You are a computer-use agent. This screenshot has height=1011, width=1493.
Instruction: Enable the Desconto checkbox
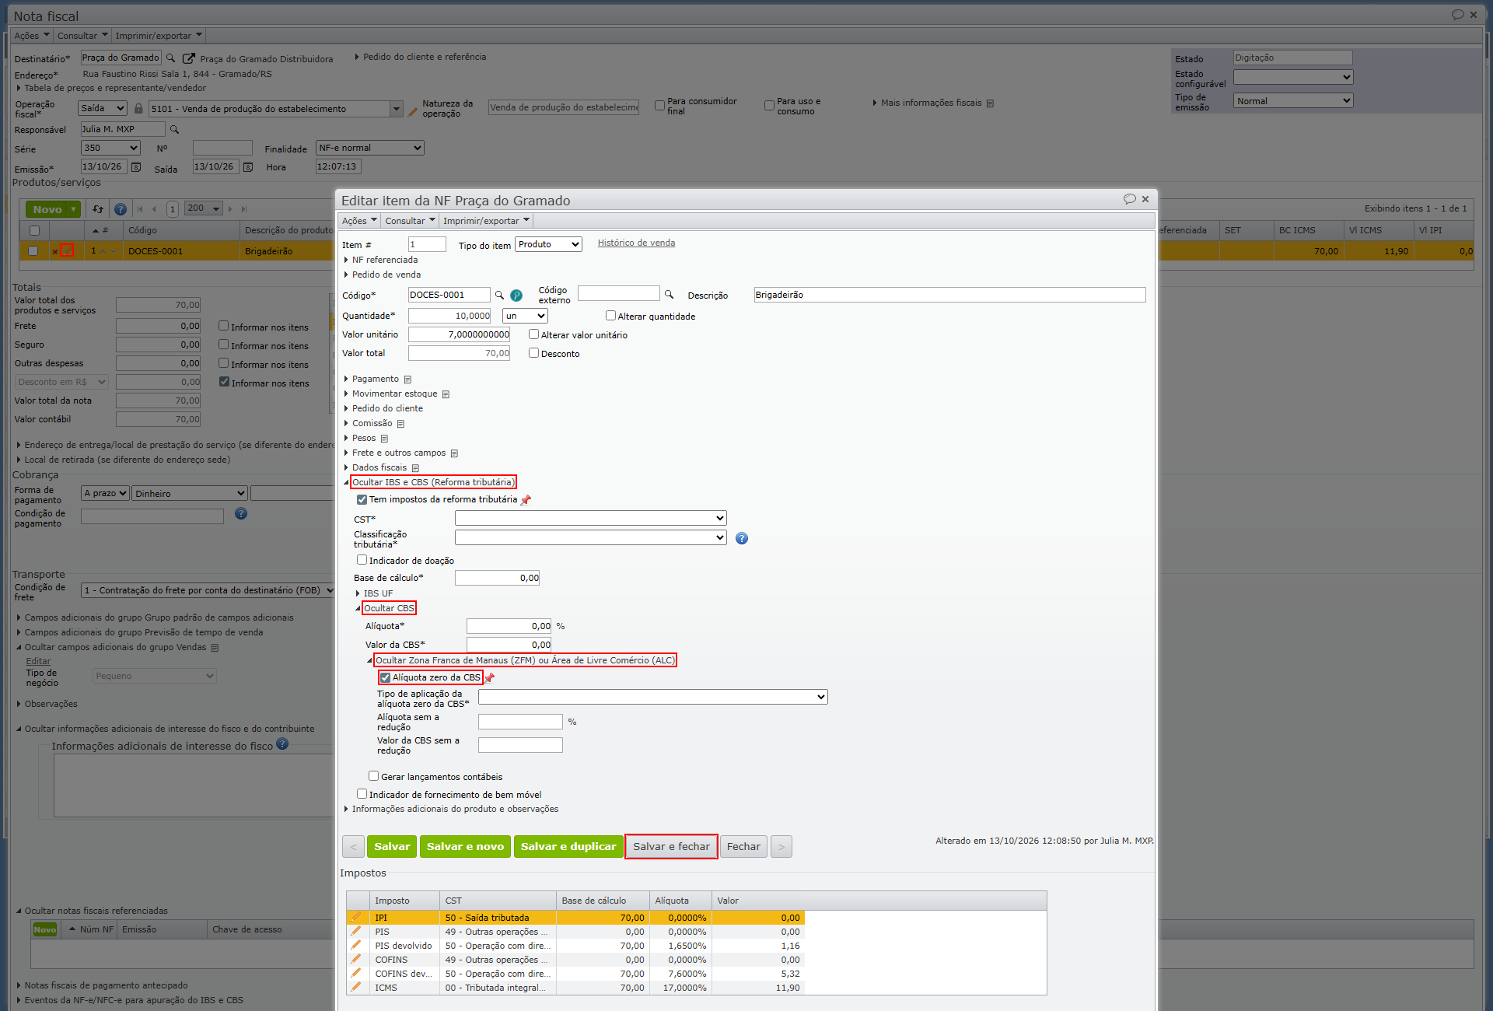coord(533,353)
